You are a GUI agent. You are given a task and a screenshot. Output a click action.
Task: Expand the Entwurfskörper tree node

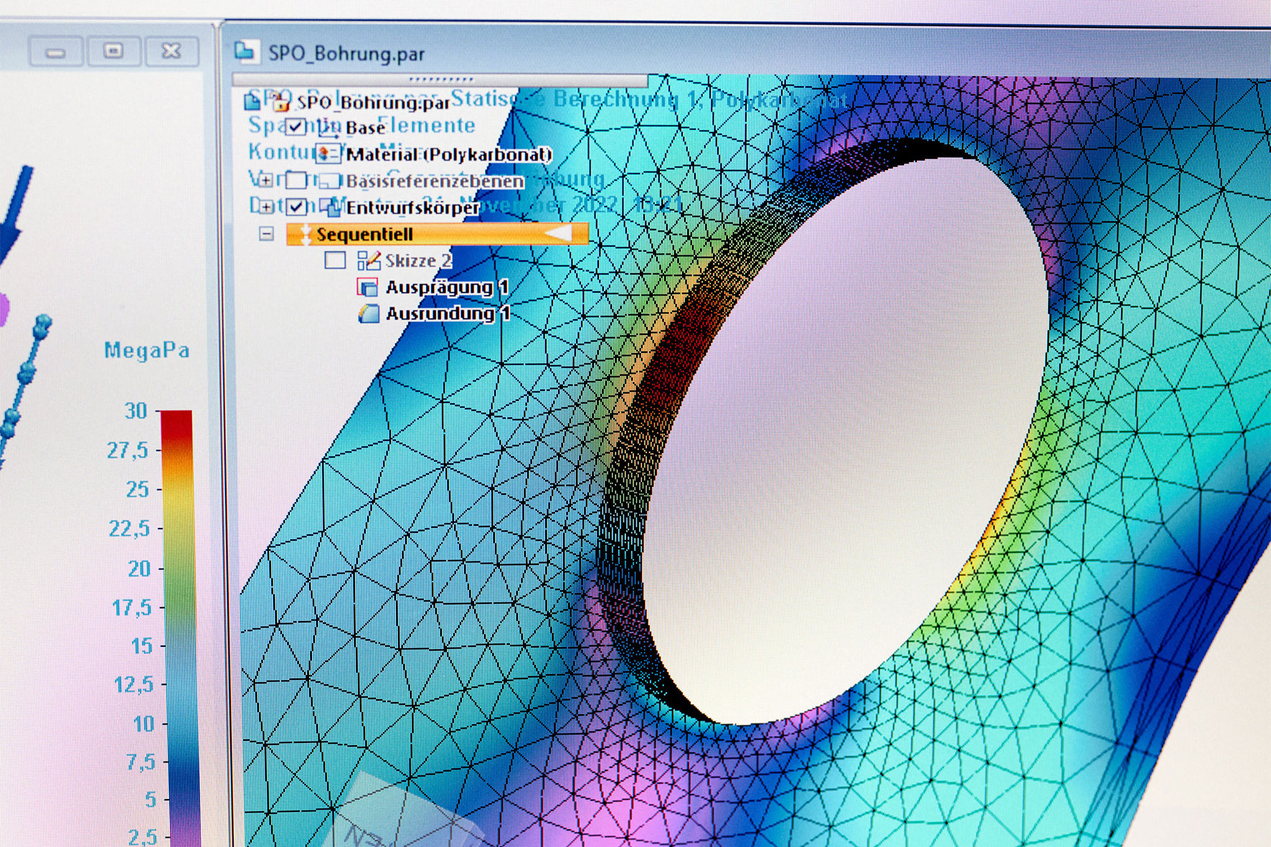pyautogui.click(x=265, y=207)
